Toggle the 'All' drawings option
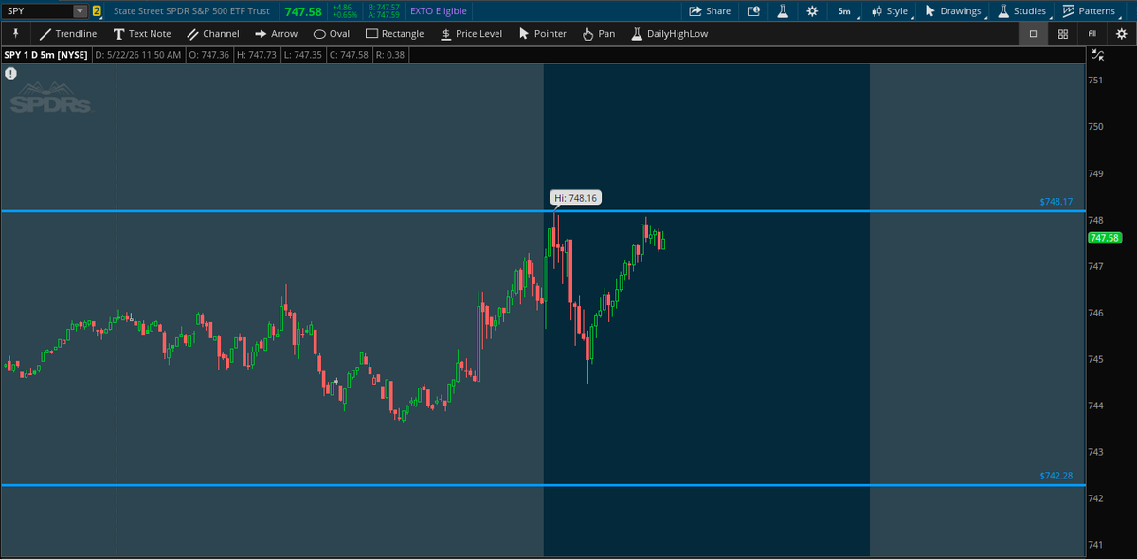Image resolution: width=1137 pixels, height=559 pixels. click(1092, 33)
